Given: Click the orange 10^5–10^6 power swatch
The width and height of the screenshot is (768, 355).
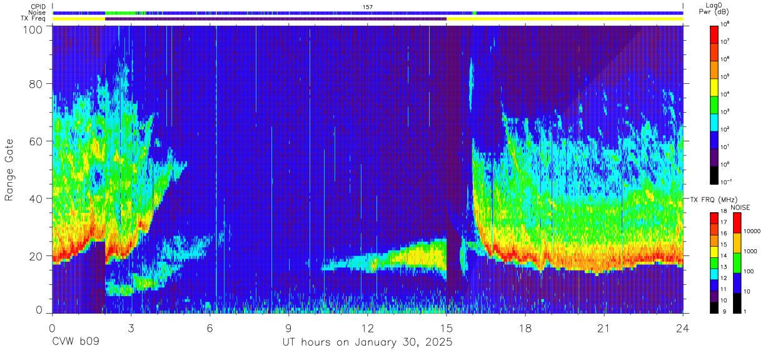Looking at the screenshot, I should [x=714, y=69].
